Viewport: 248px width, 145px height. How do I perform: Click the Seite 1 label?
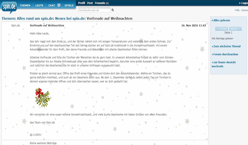228,33
